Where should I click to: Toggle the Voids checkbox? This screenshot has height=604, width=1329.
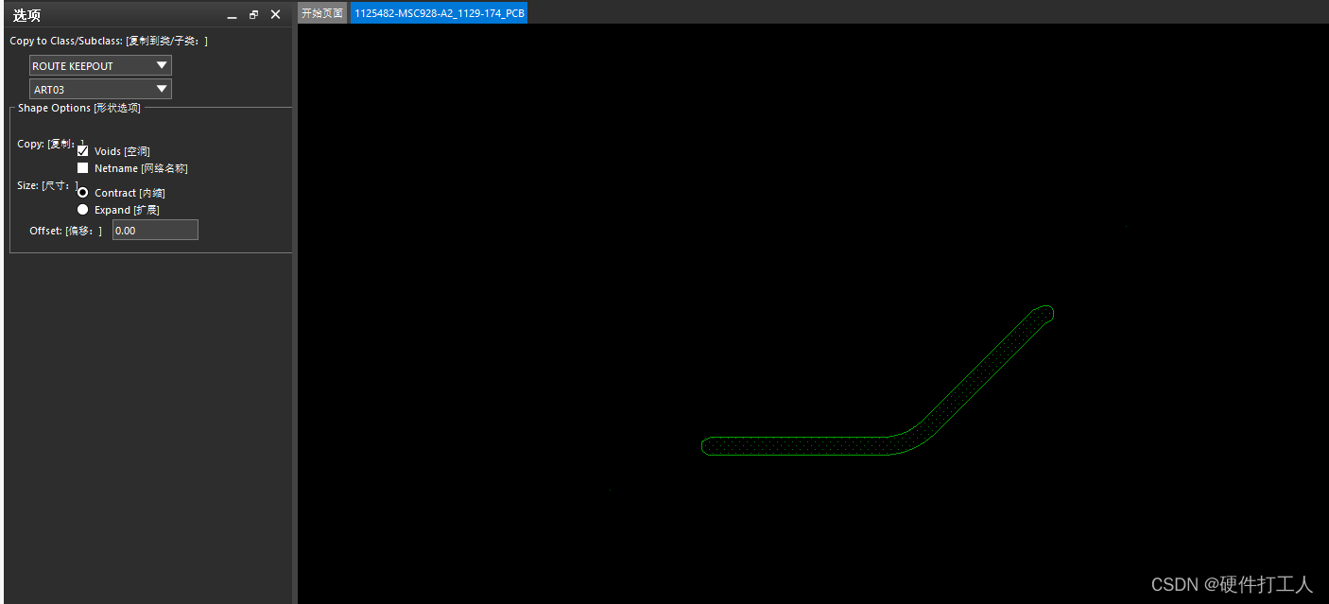point(83,151)
